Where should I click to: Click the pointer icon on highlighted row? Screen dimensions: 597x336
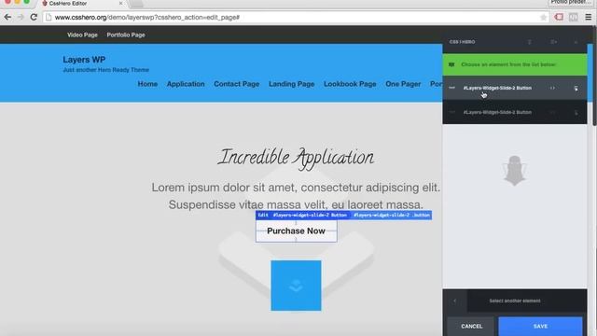point(576,89)
